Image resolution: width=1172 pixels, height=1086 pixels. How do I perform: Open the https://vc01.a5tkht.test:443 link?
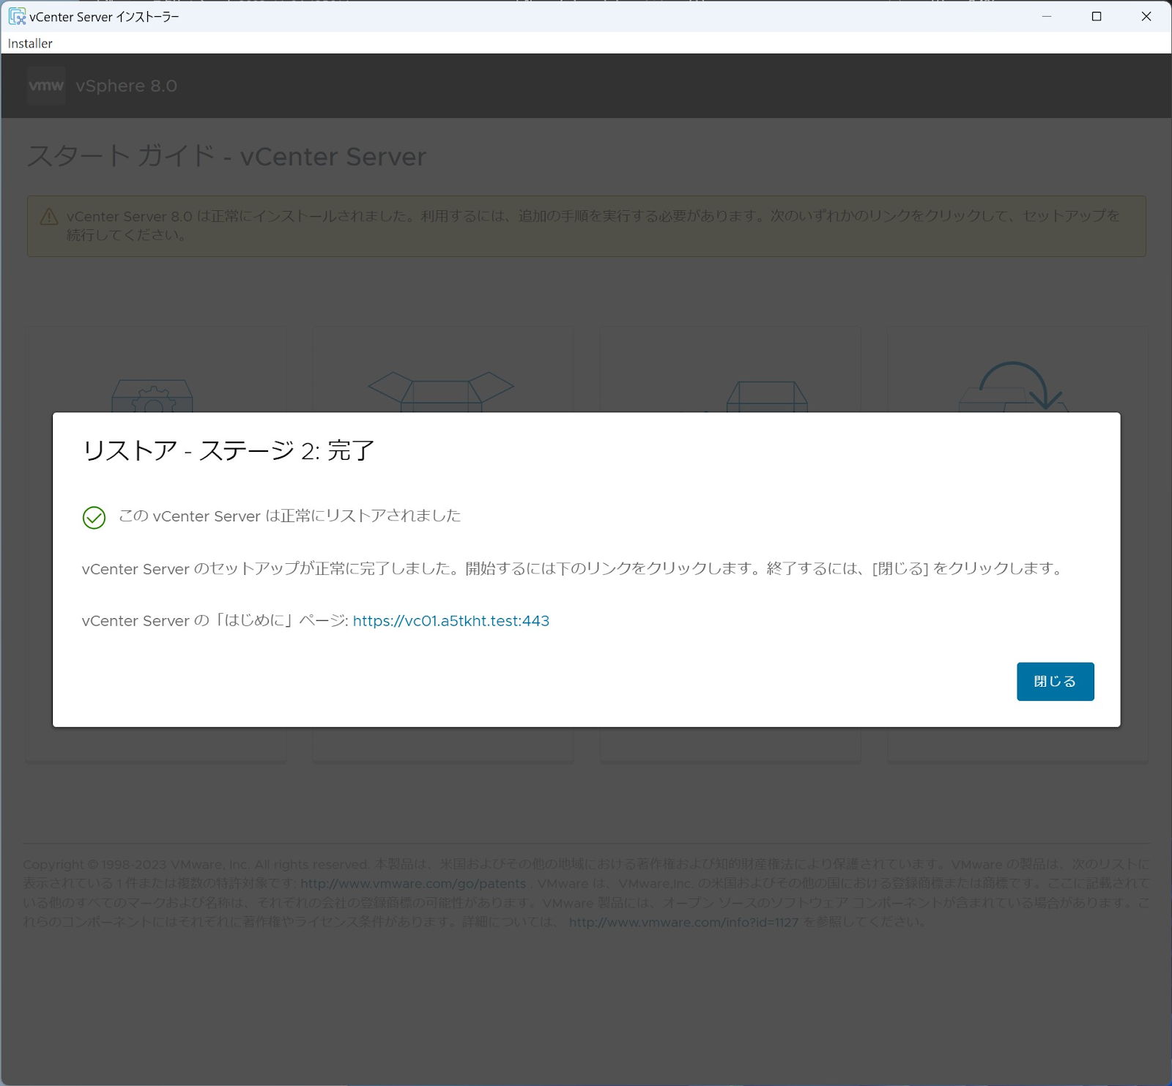450,620
